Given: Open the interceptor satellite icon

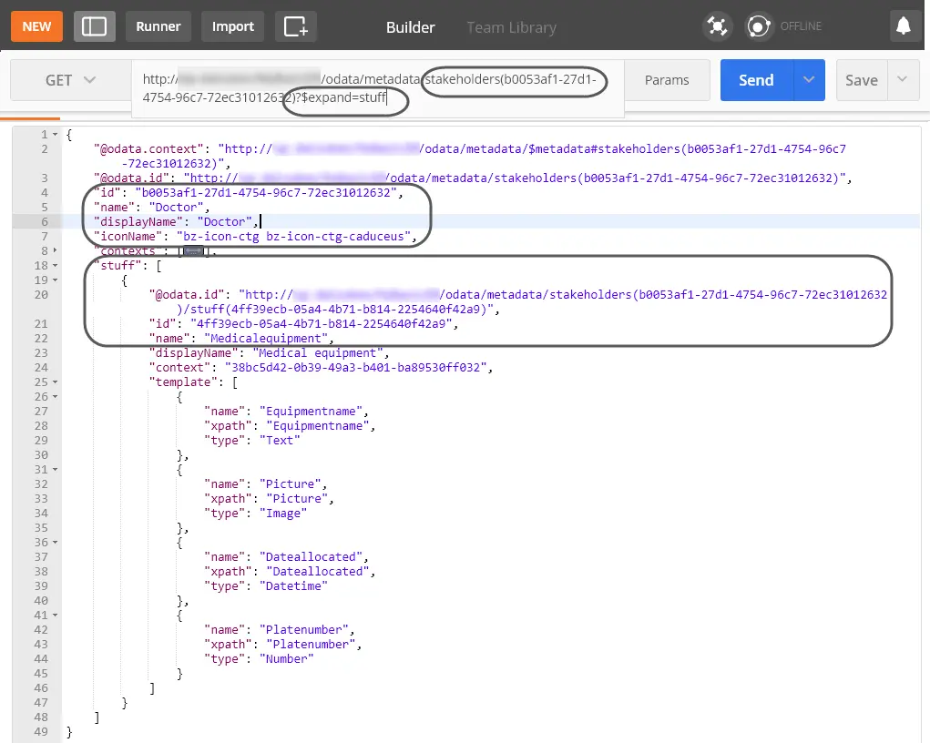Looking at the screenshot, I should [717, 26].
